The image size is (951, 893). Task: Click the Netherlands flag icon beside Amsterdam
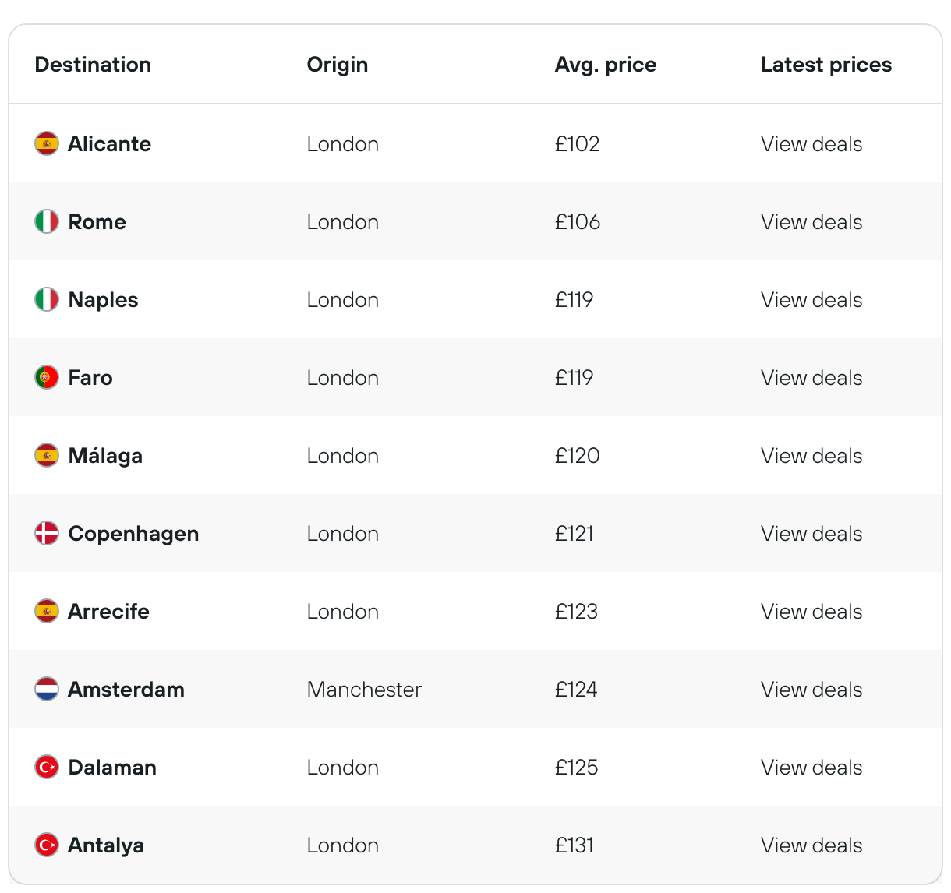pos(47,689)
